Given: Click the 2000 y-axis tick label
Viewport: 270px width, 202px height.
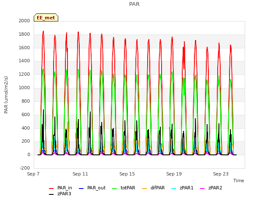Looking at the screenshot, I should (x=24, y=21).
